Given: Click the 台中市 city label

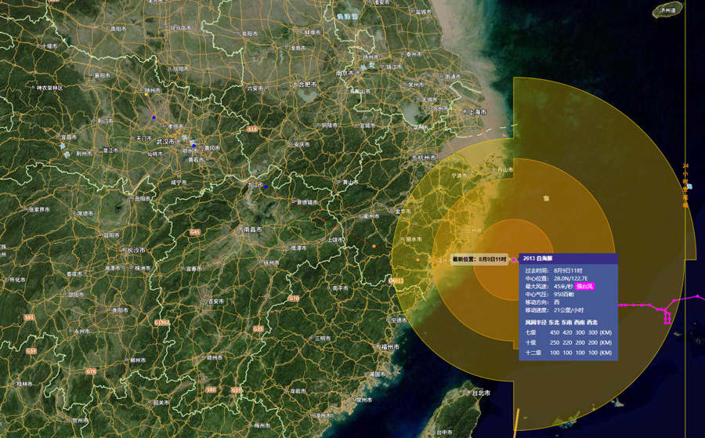Looking at the screenshot, I should [444, 433].
